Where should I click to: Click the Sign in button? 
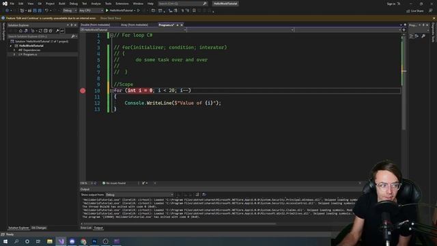point(391,4)
